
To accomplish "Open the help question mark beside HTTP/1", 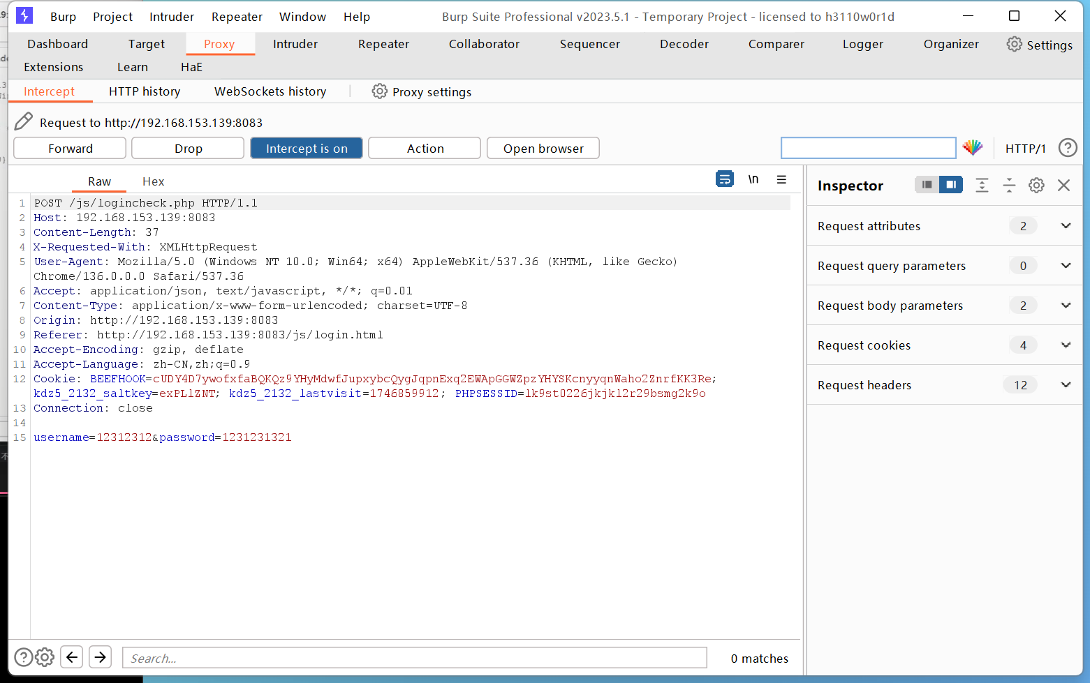I will click(x=1067, y=148).
